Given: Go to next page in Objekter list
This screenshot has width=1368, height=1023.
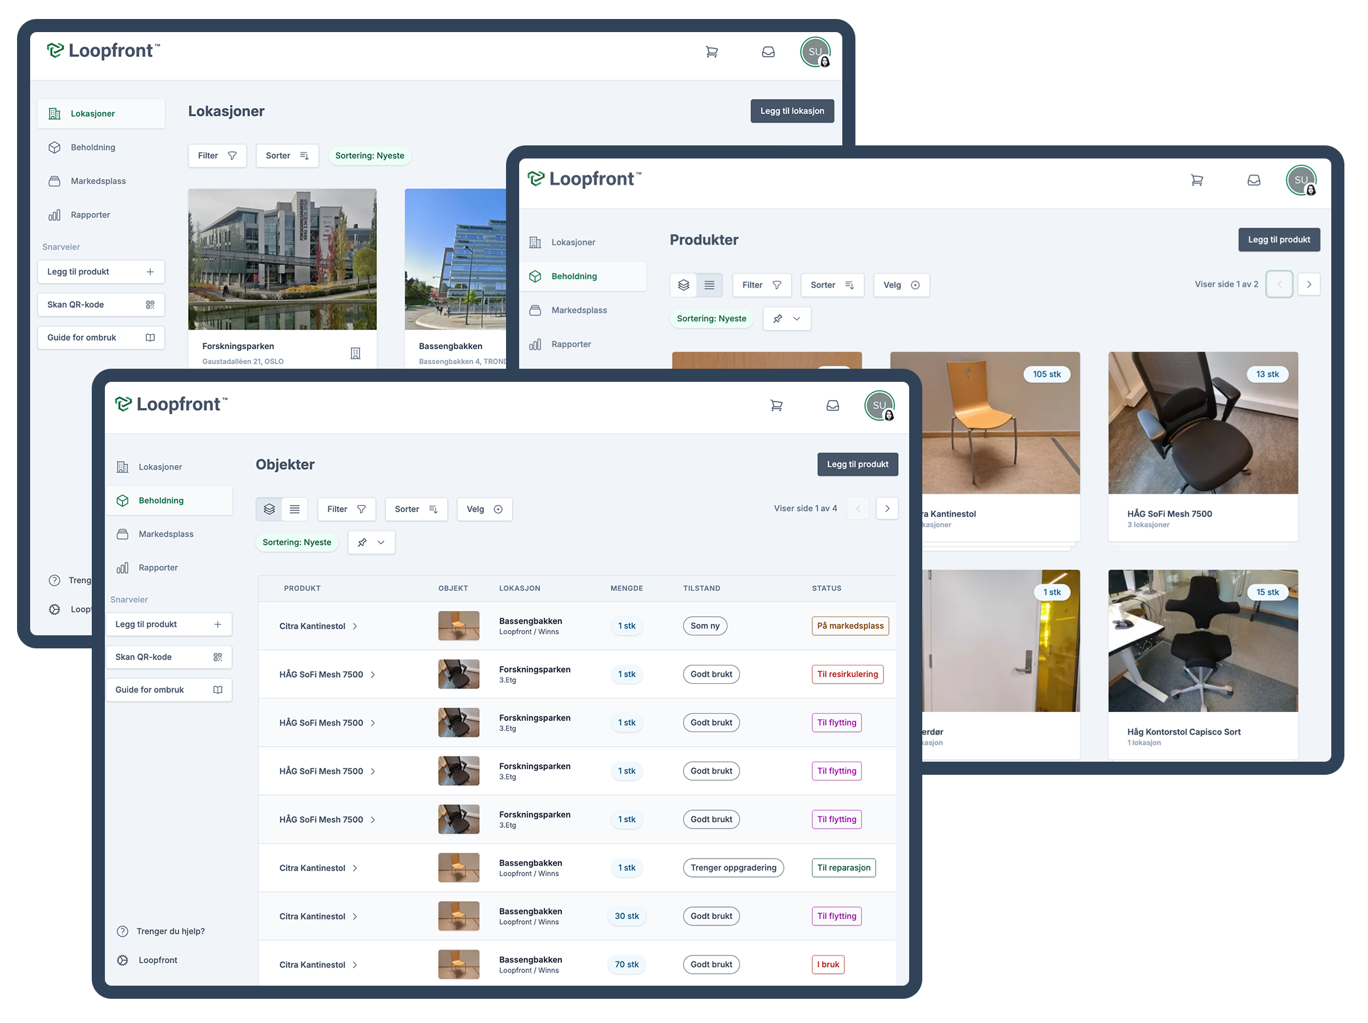Looking at the screenshot, I should [887, 509].
